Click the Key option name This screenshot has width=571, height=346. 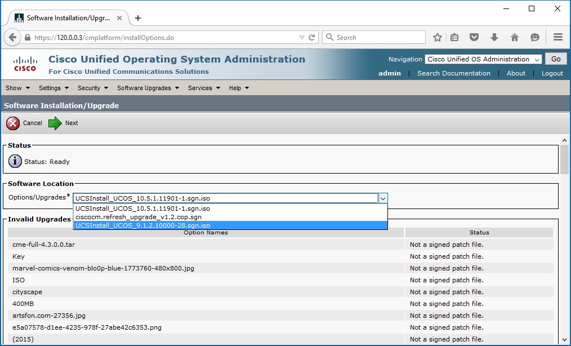(x=19, y=256)
